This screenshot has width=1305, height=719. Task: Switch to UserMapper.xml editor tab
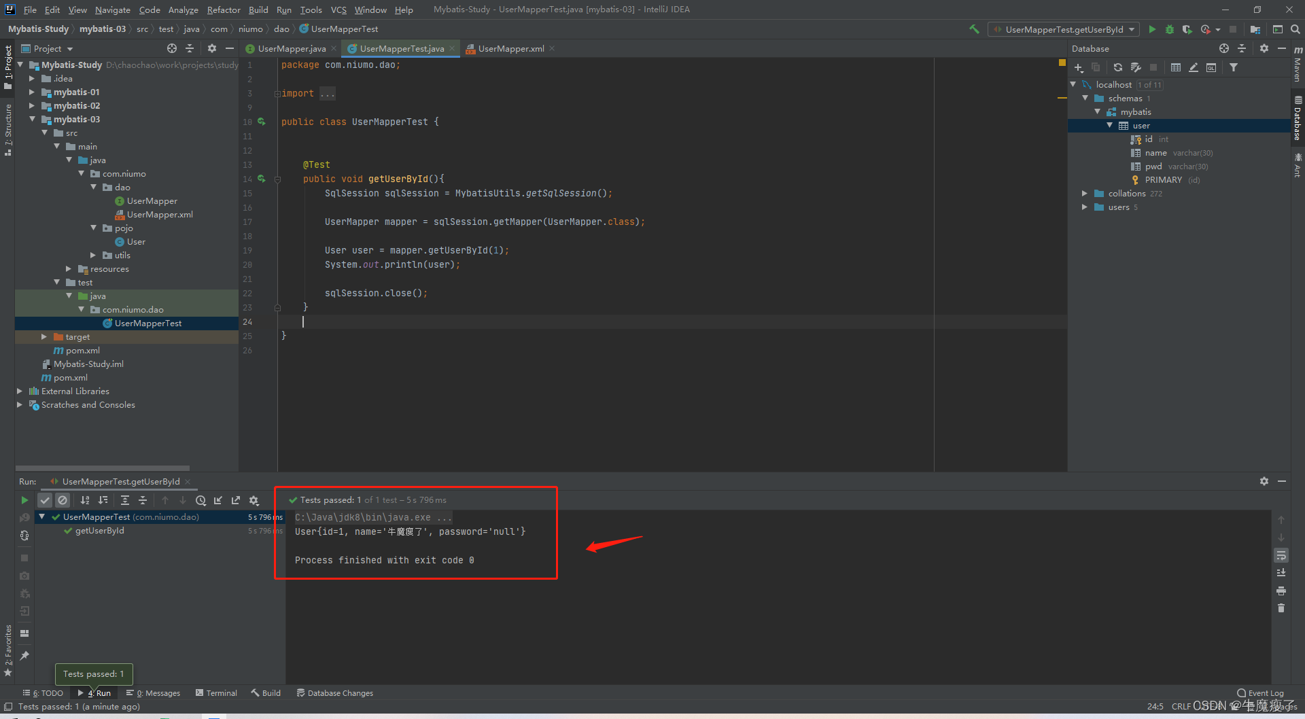click(x=510, y=48)
